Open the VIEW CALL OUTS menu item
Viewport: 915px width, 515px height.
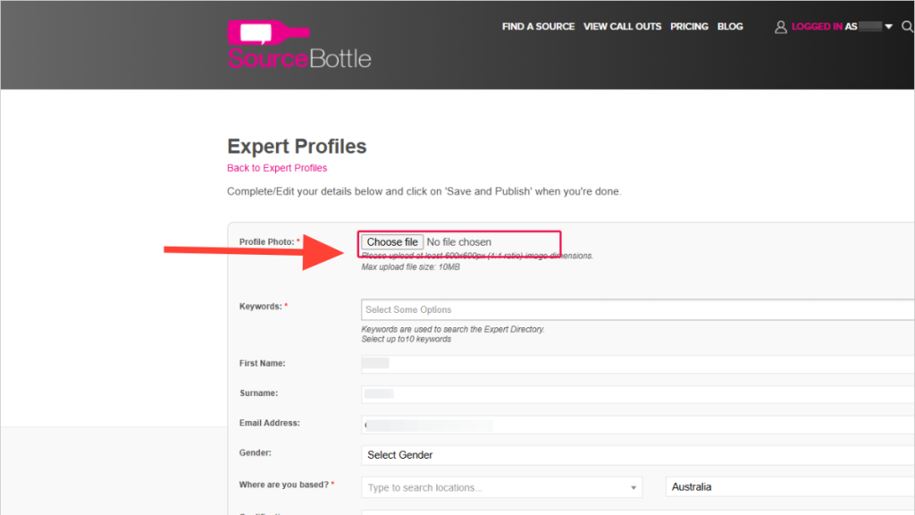[623, 27]
